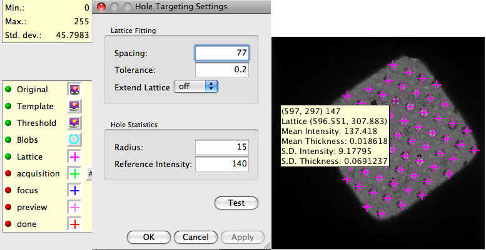Toggle the Blobs circle target icon
The width and height of the screenshot is (486, 250).
coord(74,140)
